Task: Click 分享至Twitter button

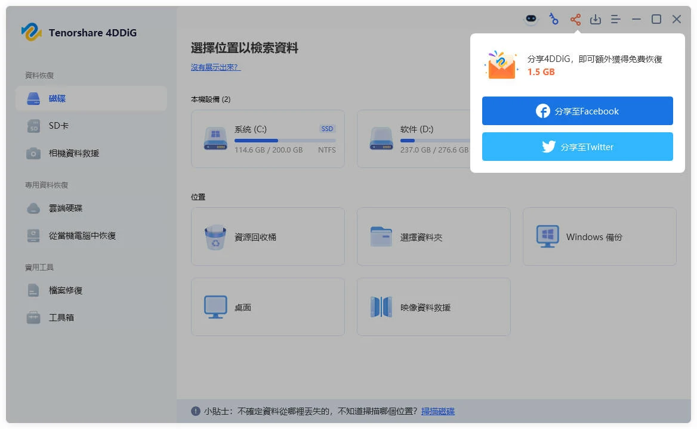Action: pos(577,147)
